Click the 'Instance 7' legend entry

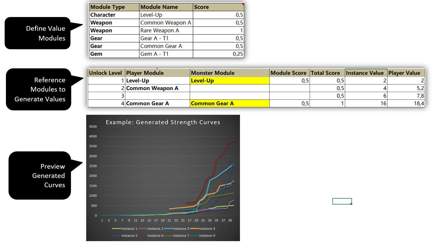coord(177,236)
